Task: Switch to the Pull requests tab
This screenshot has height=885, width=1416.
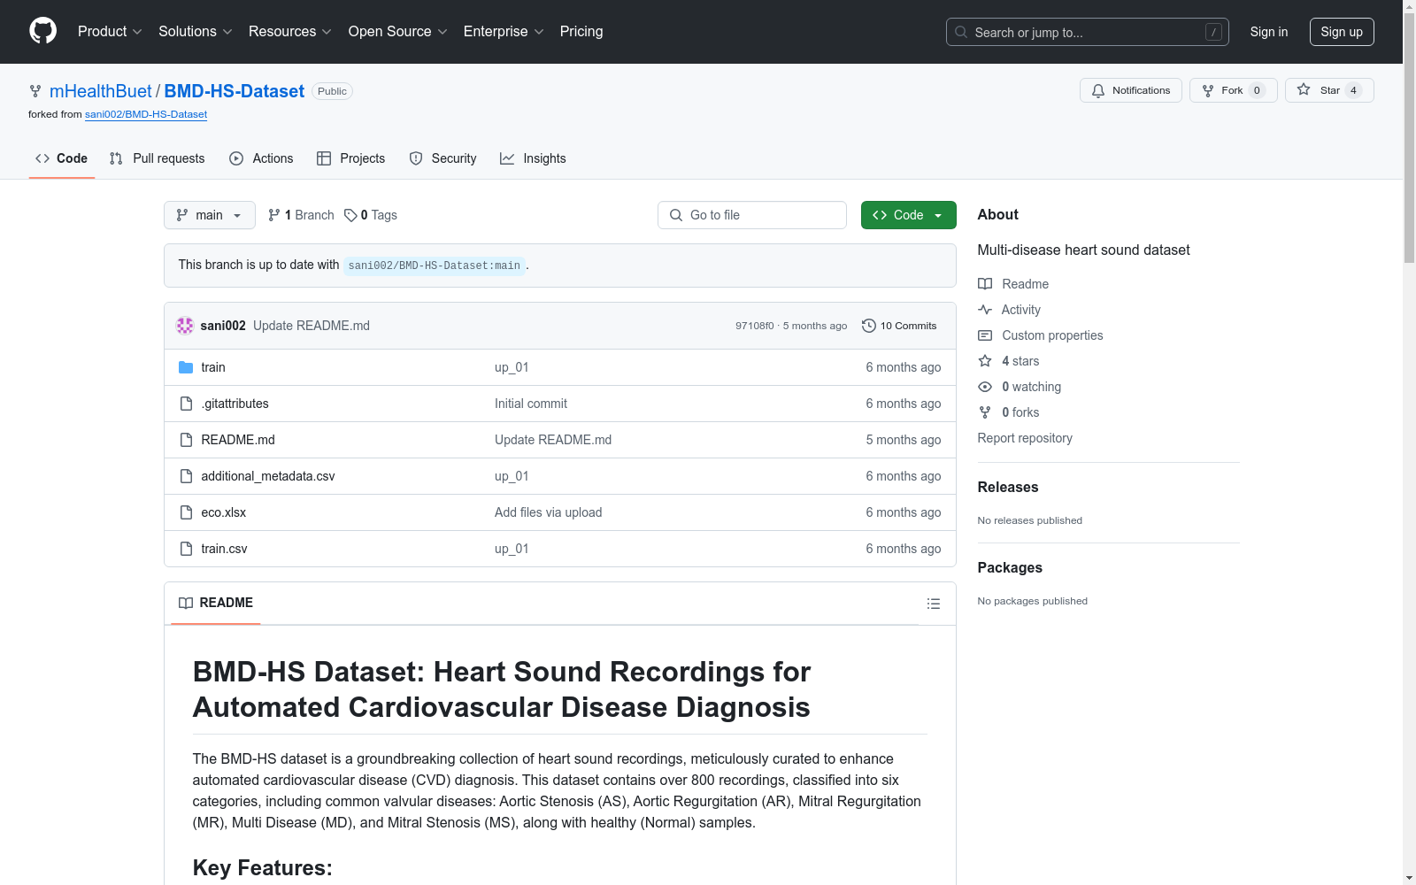Action: pos(157,158)
